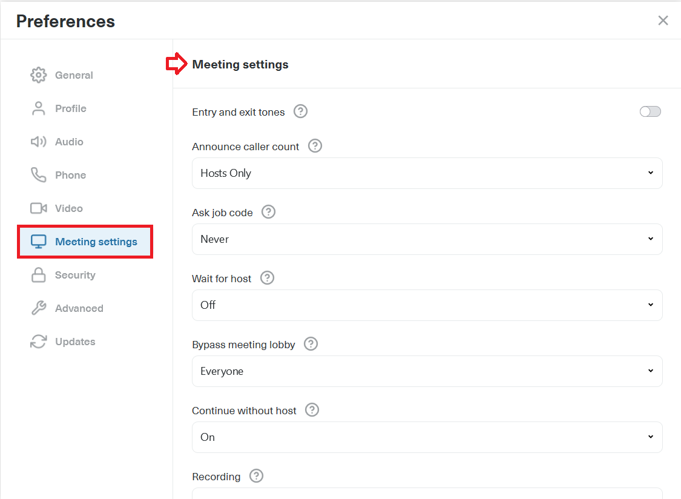Open Audio settings via speaker icon
Image resolution: width=681 pixels, height=499 pixels.
point(38,142)
